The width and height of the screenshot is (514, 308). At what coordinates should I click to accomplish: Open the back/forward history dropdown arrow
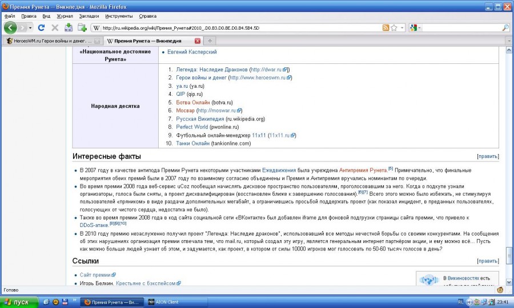click(x=30, y=28)
